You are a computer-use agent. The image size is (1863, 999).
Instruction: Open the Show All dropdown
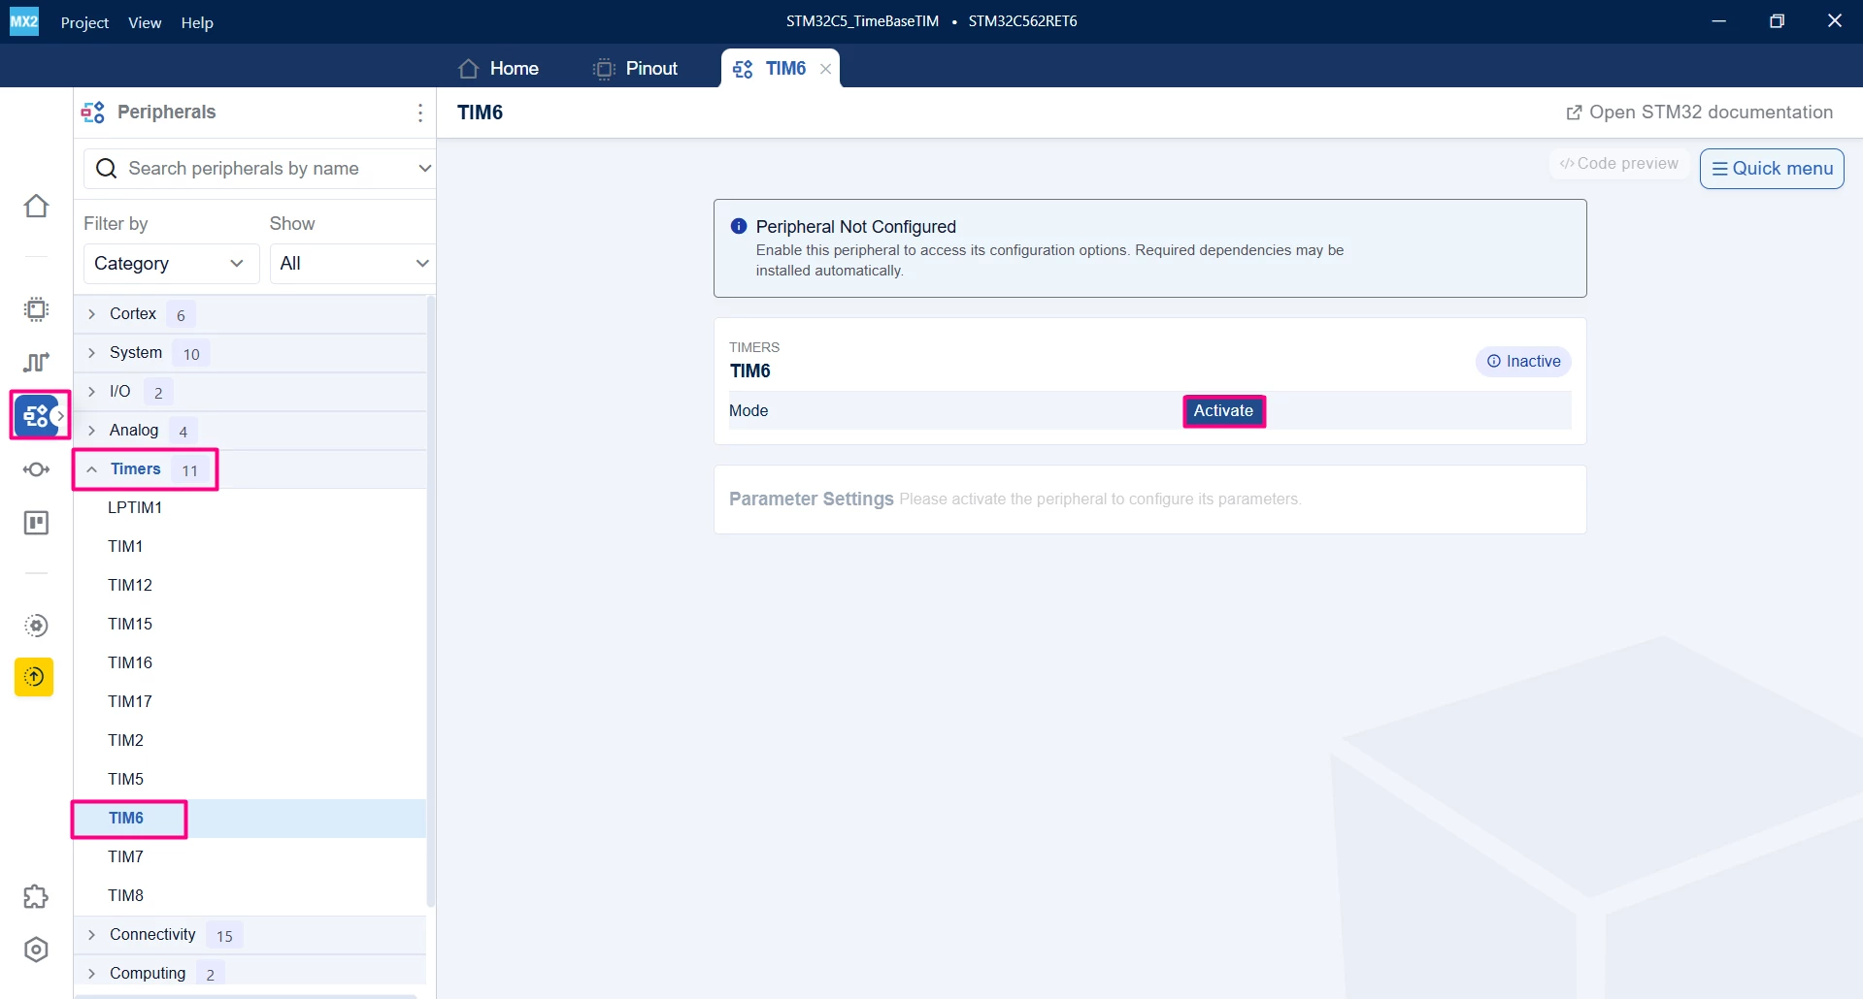352,264
